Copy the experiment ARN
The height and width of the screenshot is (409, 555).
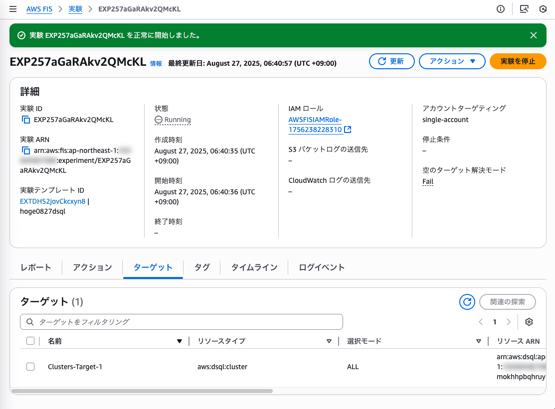point(26,150)
